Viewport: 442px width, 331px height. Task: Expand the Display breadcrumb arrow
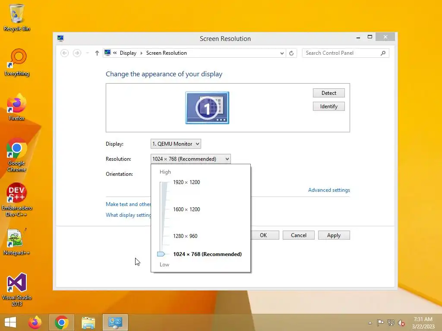click(x=141, y=53)
